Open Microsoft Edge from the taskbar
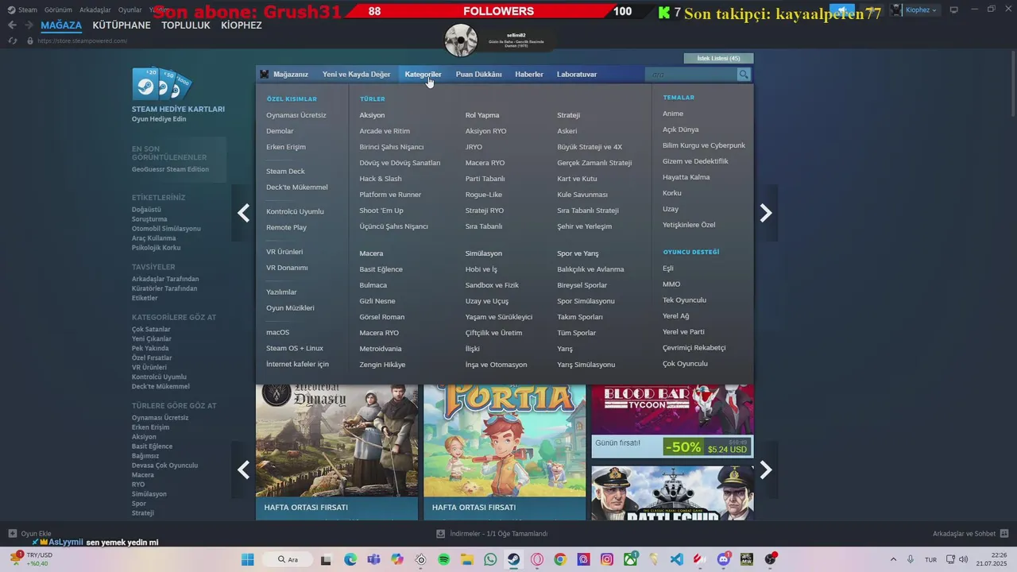 [350, 559]
